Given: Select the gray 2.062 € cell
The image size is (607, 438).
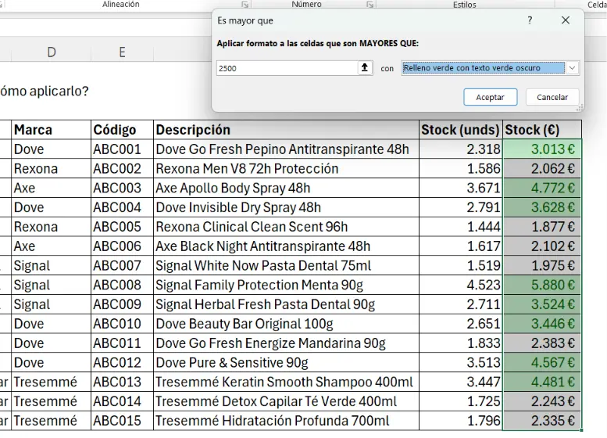Looking at the screenshot, I should coord(542,169).
